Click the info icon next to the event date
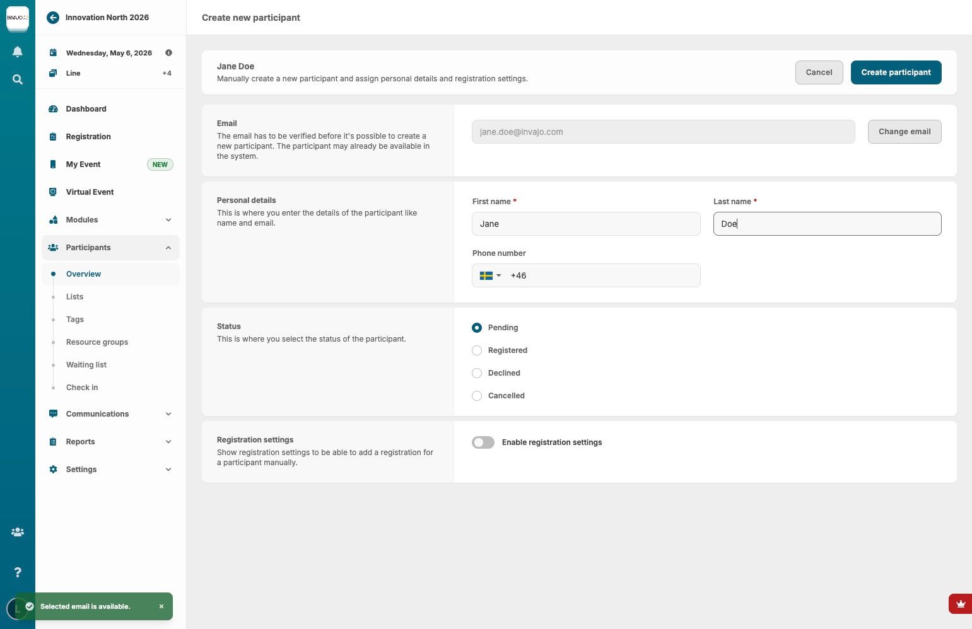This screenshot has height=629, width=972. (x=168, y=53)
